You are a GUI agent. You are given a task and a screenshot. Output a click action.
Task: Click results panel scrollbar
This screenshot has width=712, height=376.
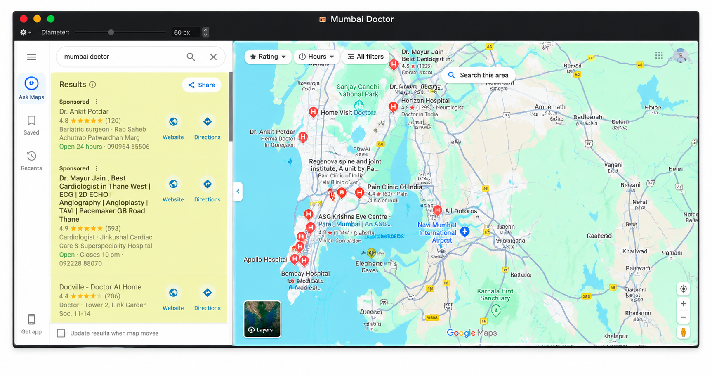pyautogui.click(x=231, y=107)
